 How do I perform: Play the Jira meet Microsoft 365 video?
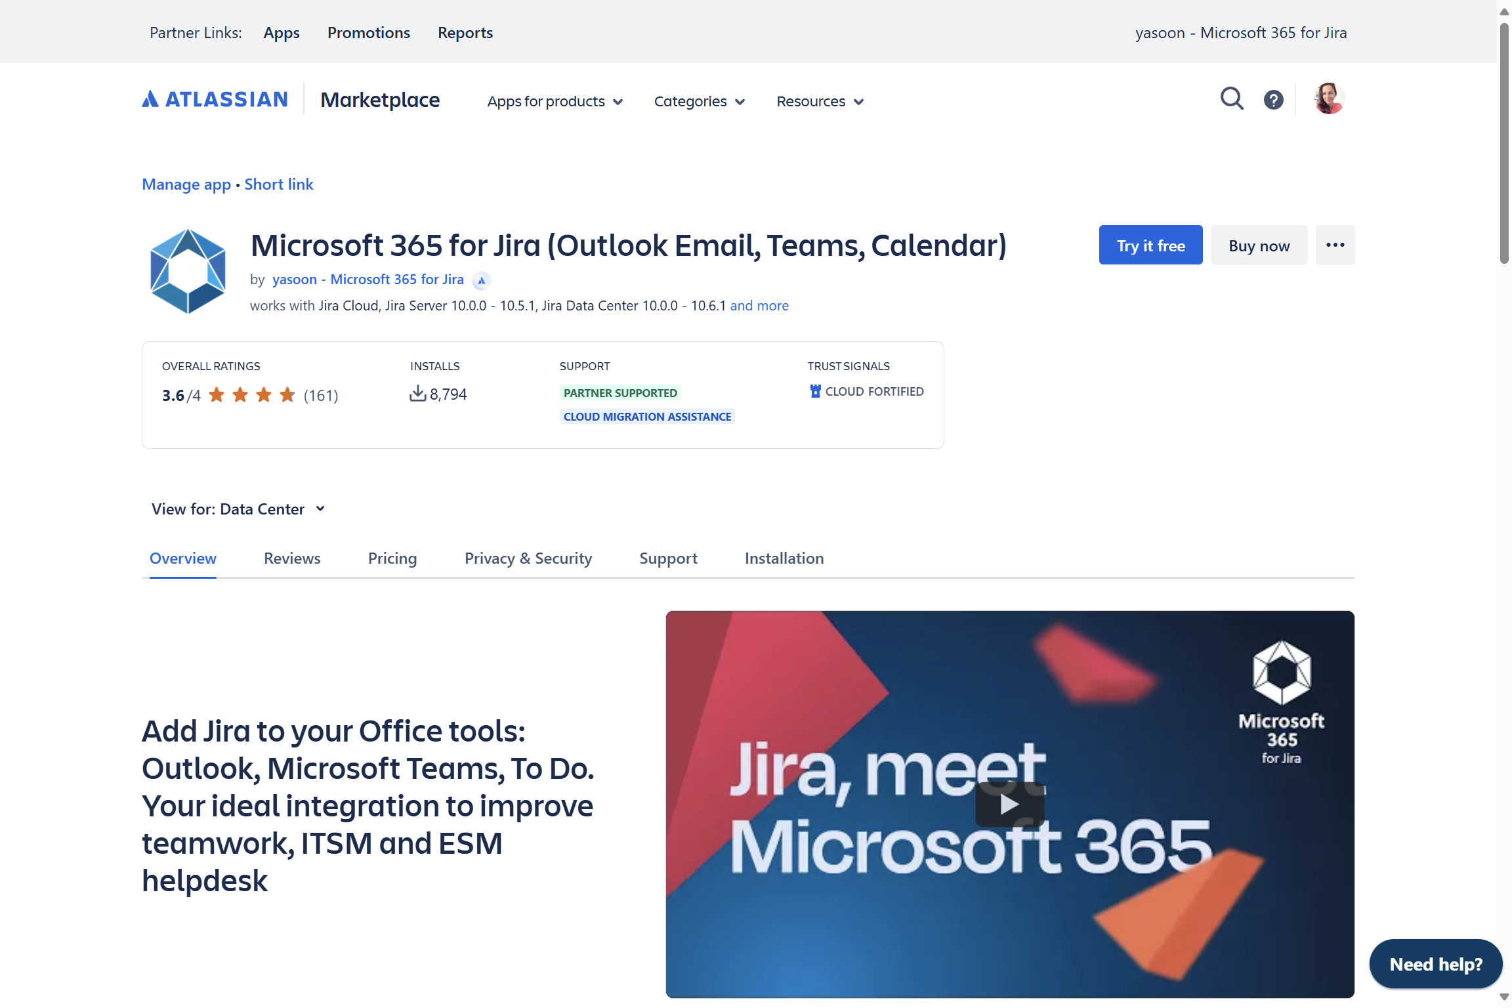tap(1009, 804)
